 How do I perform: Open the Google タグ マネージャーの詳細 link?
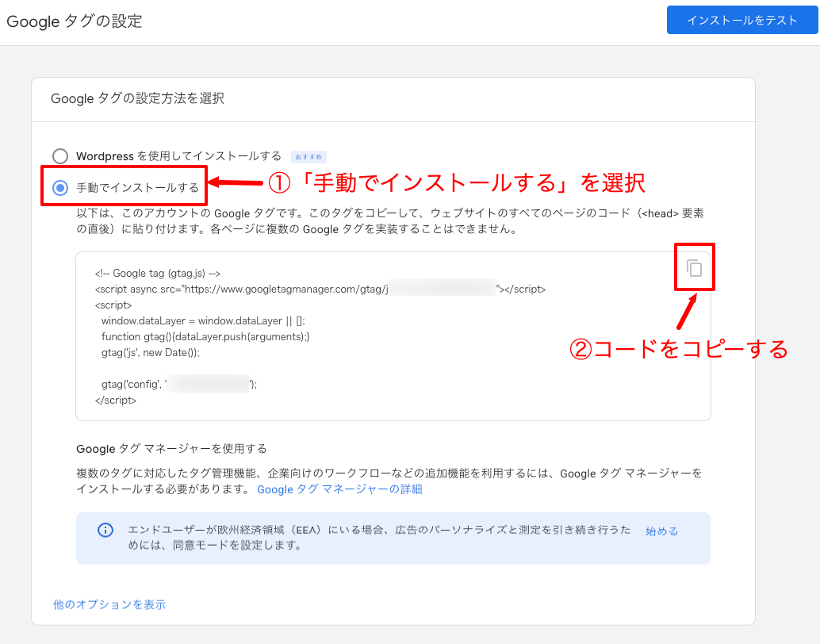(339, 489)
